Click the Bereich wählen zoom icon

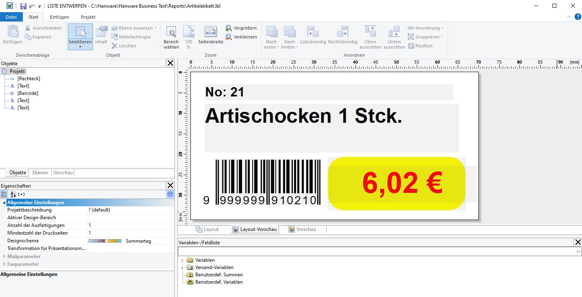(x=171, y=33)
